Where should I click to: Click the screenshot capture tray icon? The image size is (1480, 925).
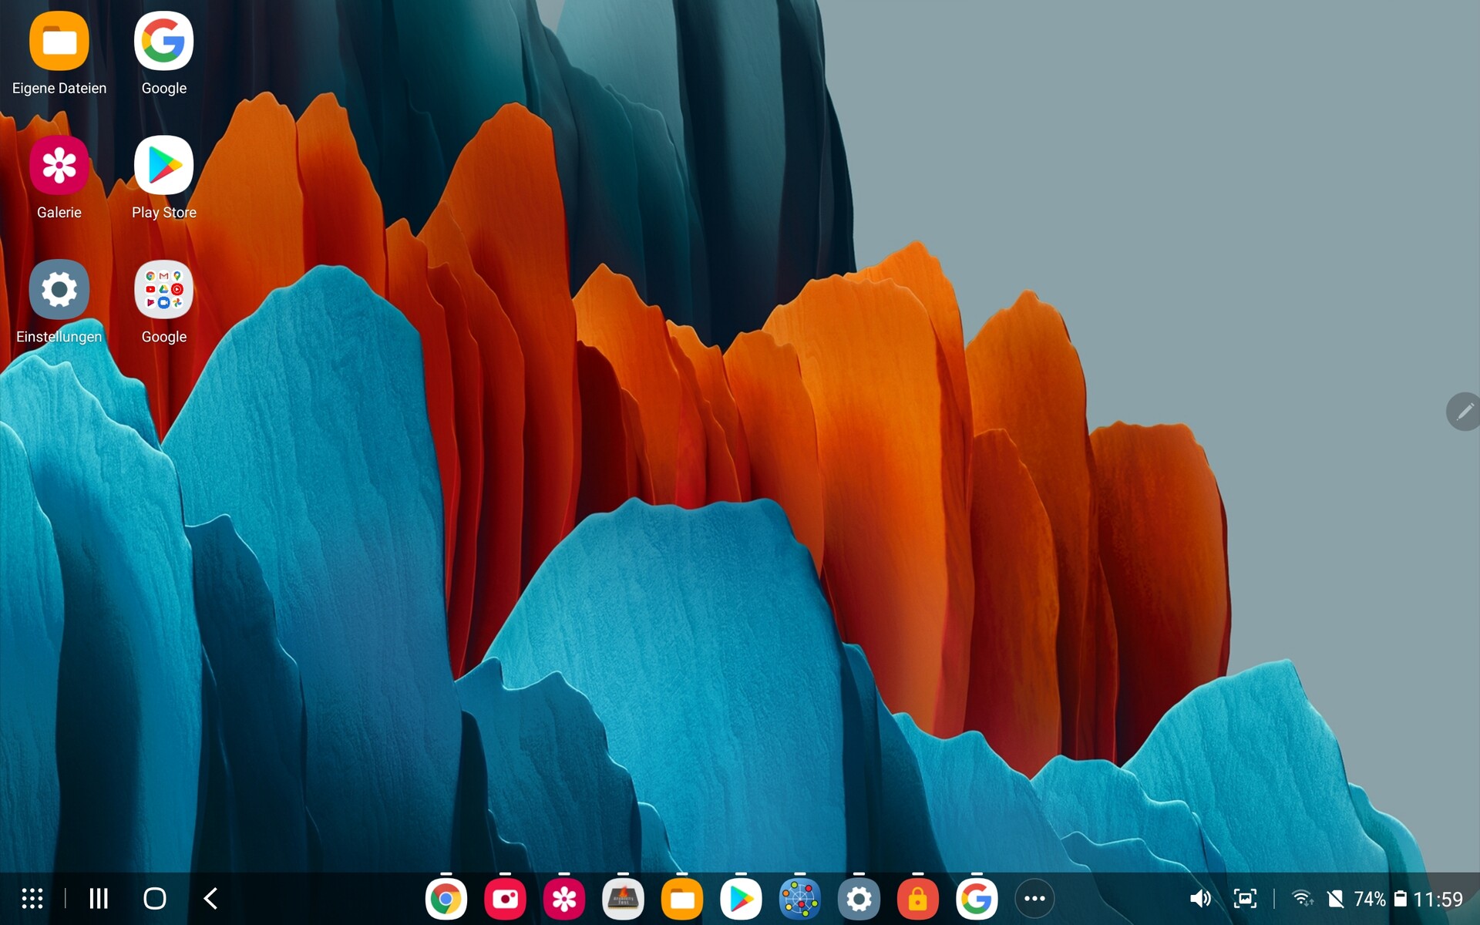click(1245, 899)
